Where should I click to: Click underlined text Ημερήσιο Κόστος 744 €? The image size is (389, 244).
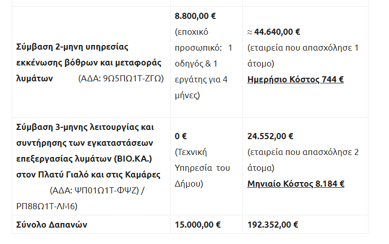[x=296, y=79]
